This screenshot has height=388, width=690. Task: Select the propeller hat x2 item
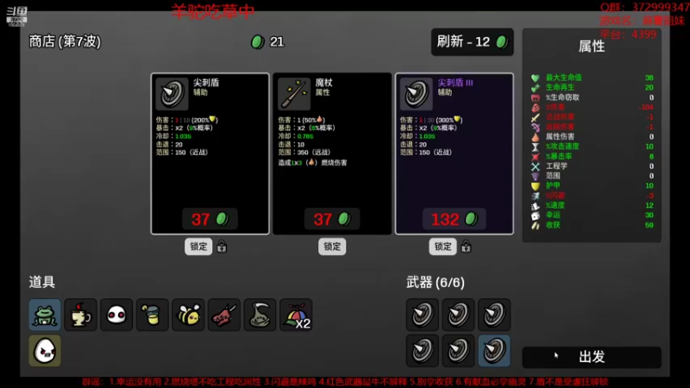296,315
